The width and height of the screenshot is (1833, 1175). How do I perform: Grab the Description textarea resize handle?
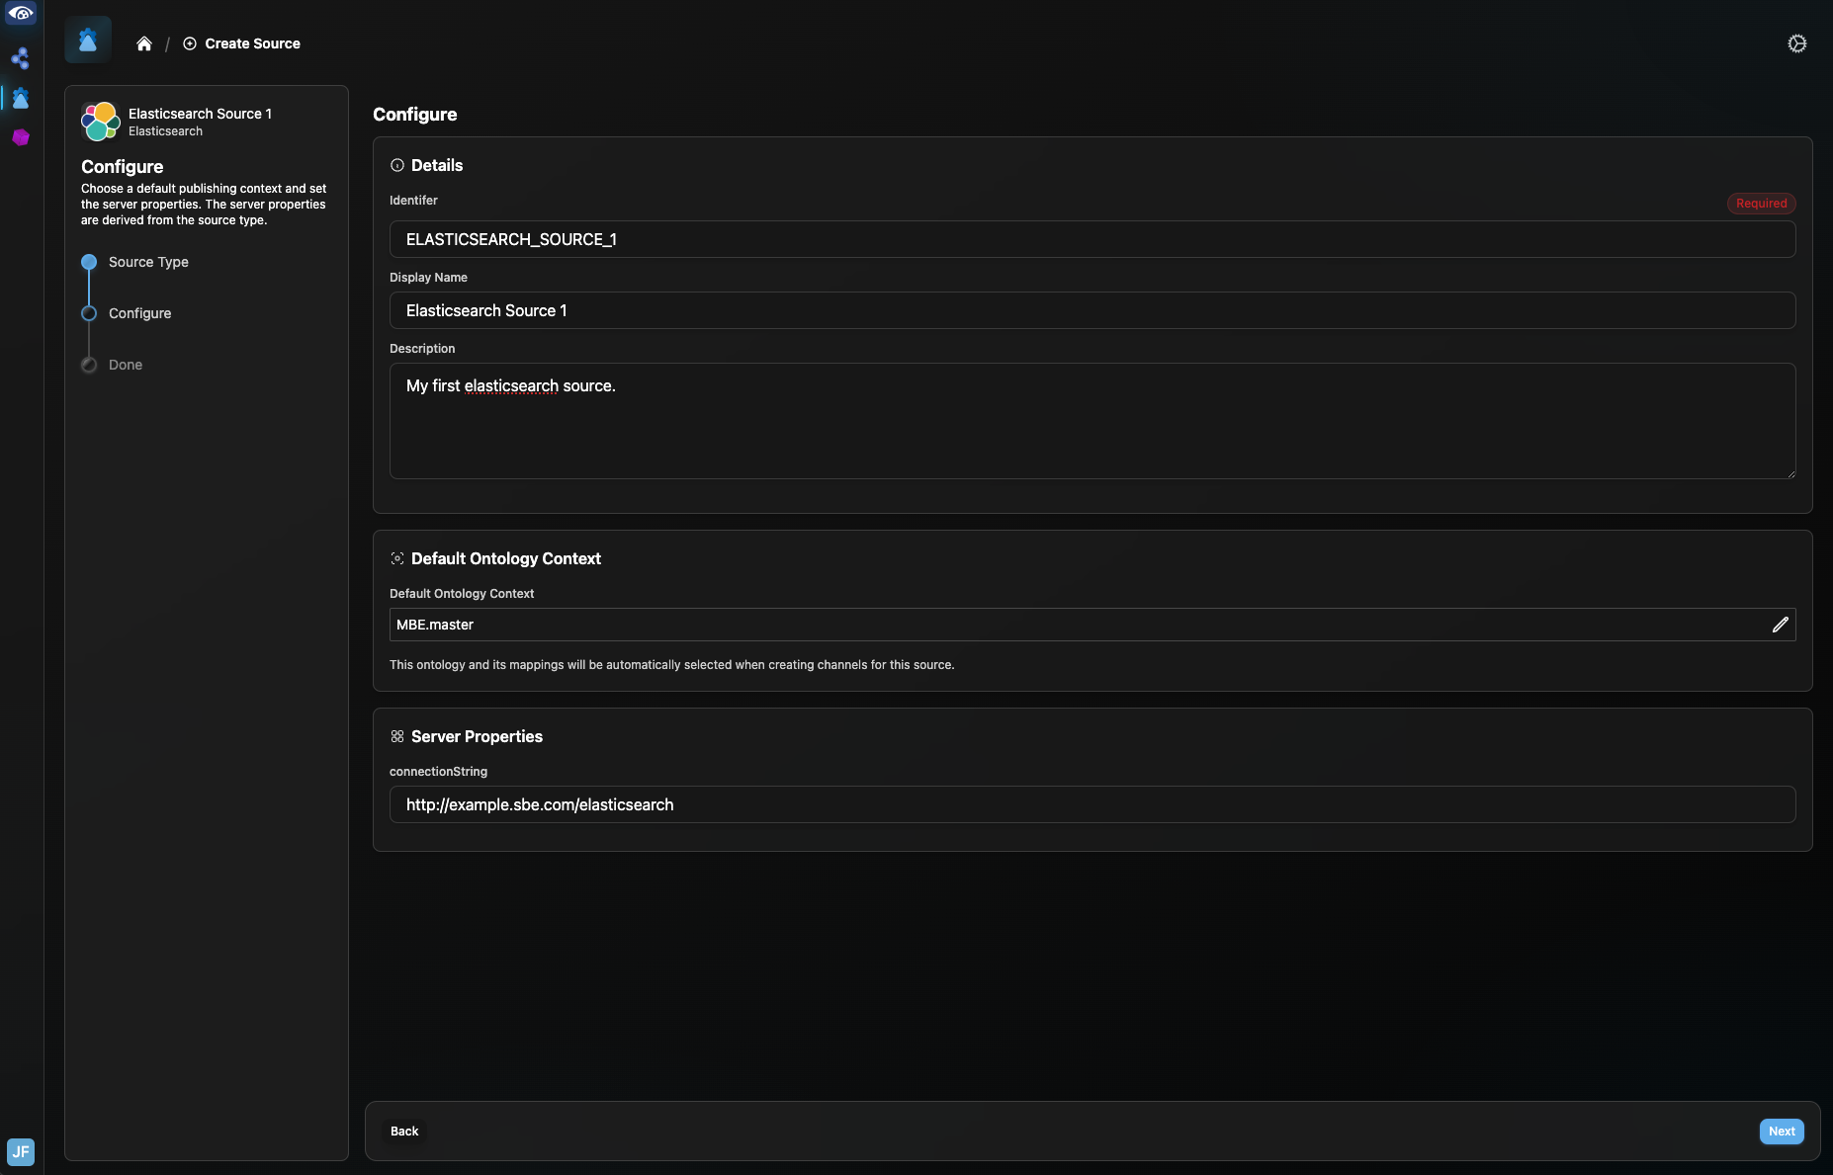point(1790,474)
